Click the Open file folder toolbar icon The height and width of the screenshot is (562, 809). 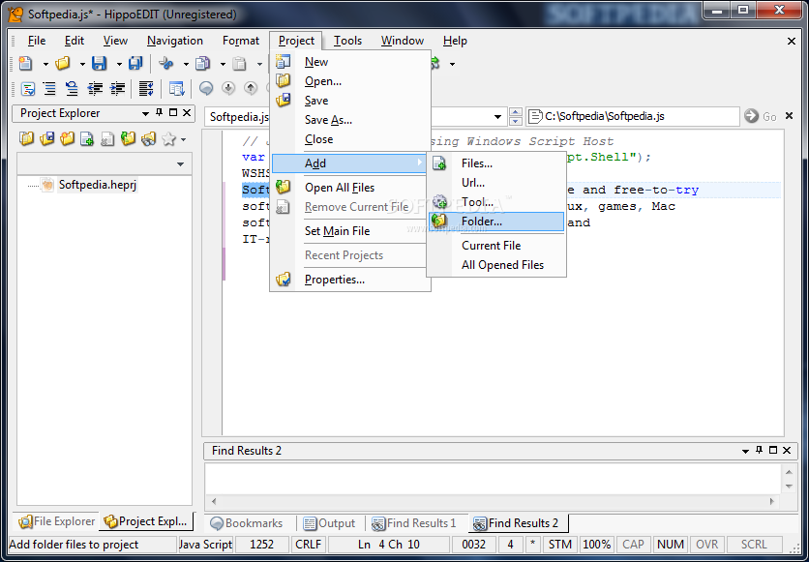pyautogui.click(x=63, y=64)
